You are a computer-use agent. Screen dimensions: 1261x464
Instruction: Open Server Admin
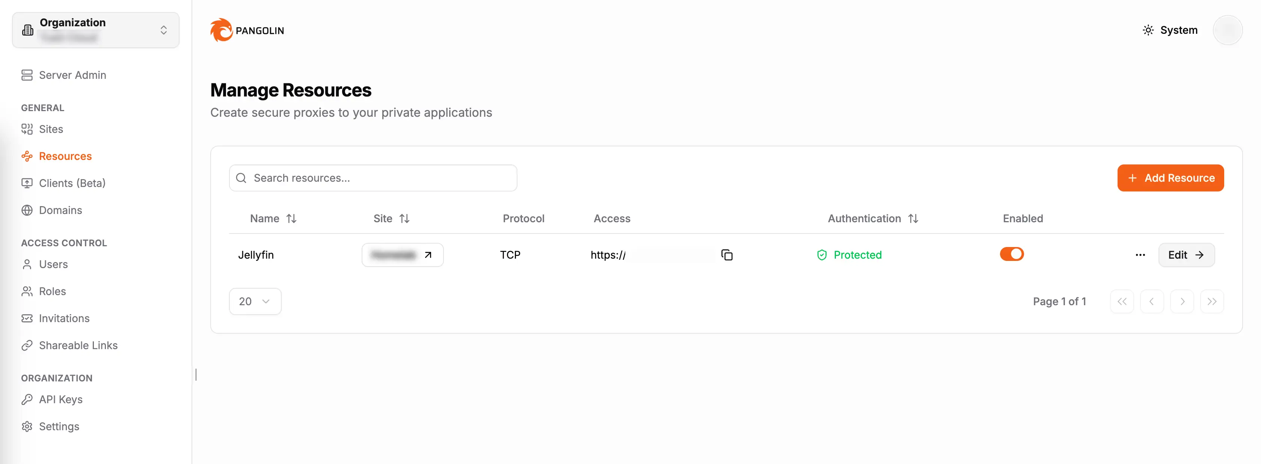pyautogui.click(x=72, y=75)
